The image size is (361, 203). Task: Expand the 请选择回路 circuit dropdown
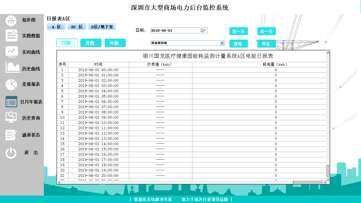click(222, 43)
